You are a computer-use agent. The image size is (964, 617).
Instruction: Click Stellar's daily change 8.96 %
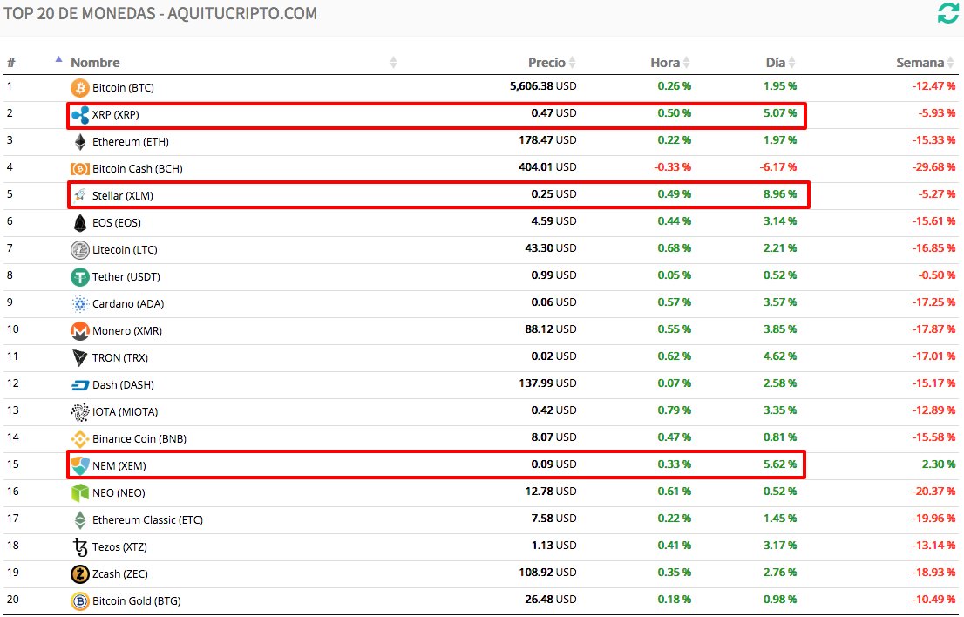[780, 194]
